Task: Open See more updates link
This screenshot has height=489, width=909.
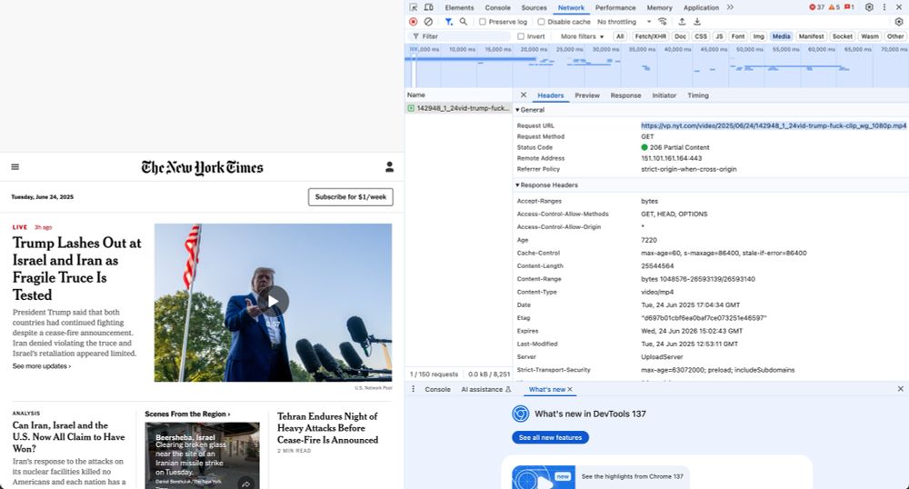Action: click(42, 366)
